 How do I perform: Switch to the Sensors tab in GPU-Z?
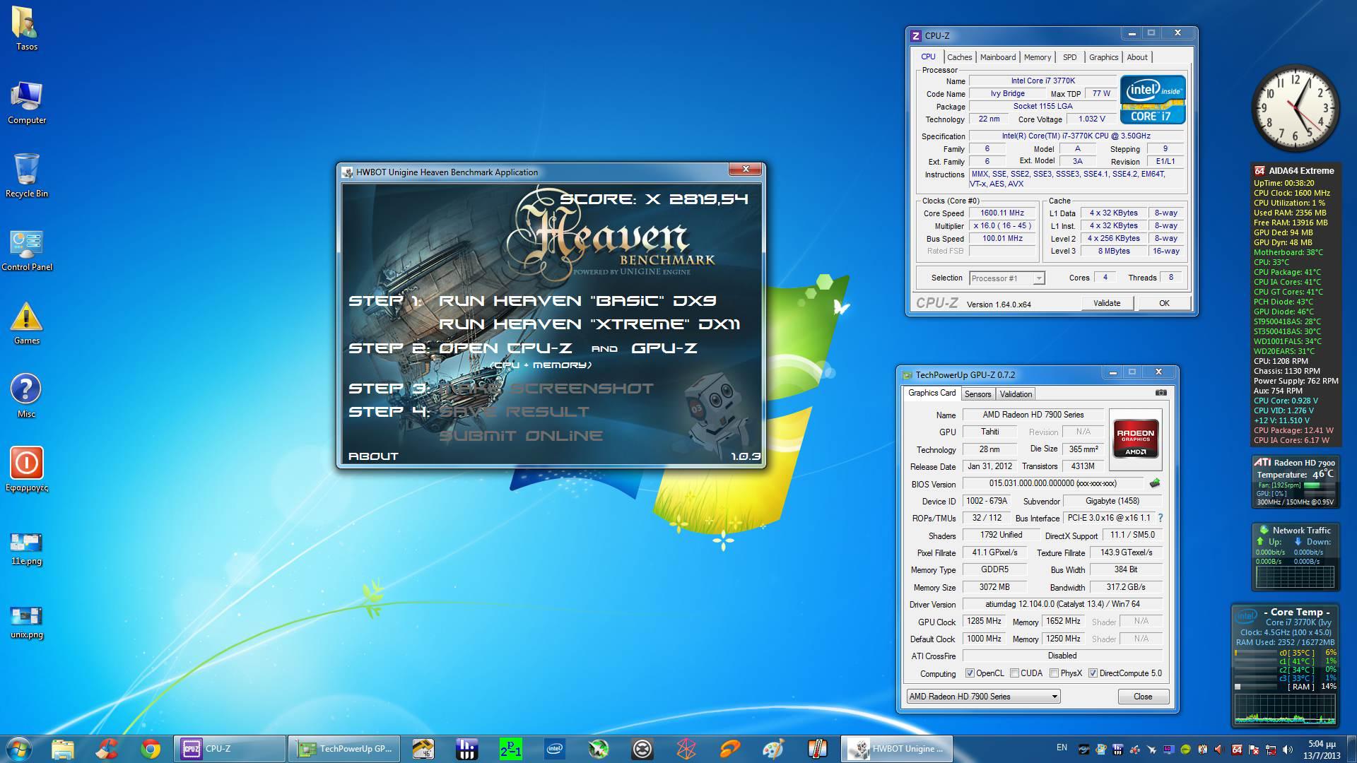(977, 394)
